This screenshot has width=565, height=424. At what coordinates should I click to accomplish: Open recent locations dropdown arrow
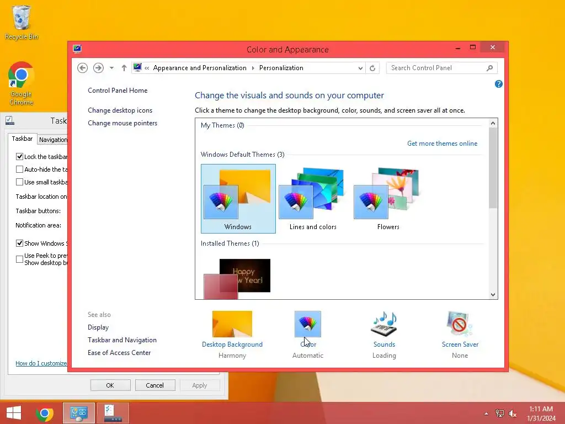click(111, 68)
